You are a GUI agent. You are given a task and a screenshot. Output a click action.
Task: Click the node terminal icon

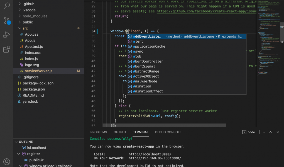point(244,132)
